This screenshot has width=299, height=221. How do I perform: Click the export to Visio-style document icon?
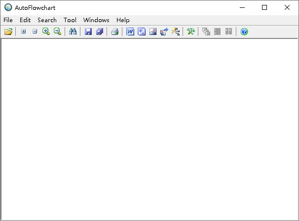[142, 32]
